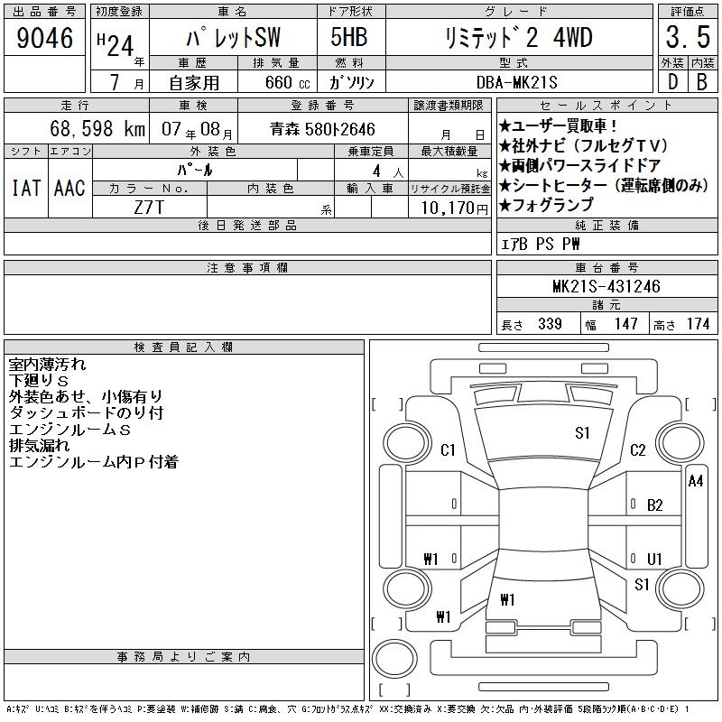Viewport: 722px width, 722px height.
Task: Select the seating capacity 4人
Action: (x=388, y=171)
